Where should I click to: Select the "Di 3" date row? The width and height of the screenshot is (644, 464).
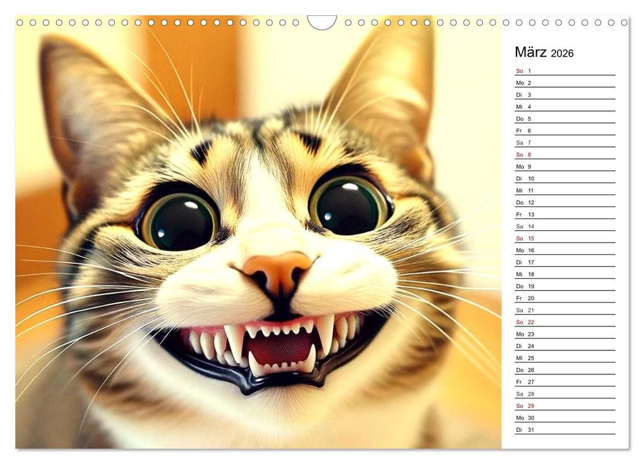pyautogui.click(x=564, y=95)
